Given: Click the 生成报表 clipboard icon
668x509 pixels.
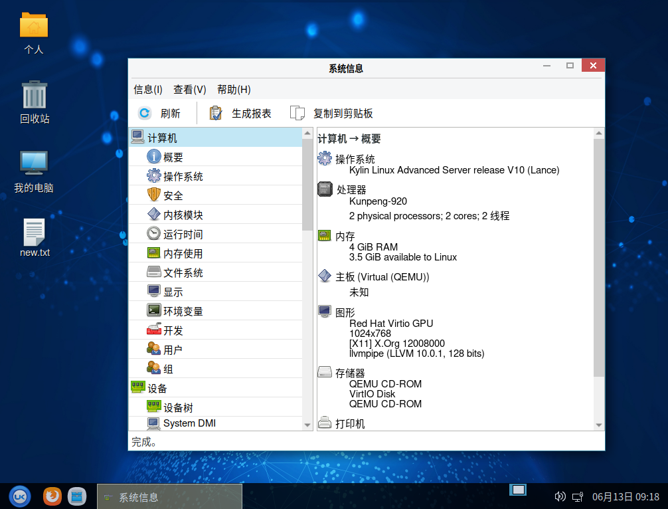Looking at the screenshot, I should [216, 113].
